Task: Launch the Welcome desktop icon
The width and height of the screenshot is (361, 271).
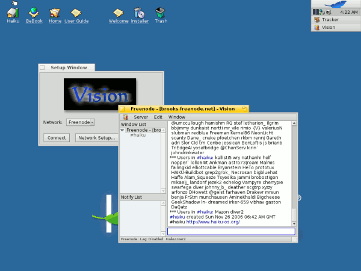Action: 119,13
